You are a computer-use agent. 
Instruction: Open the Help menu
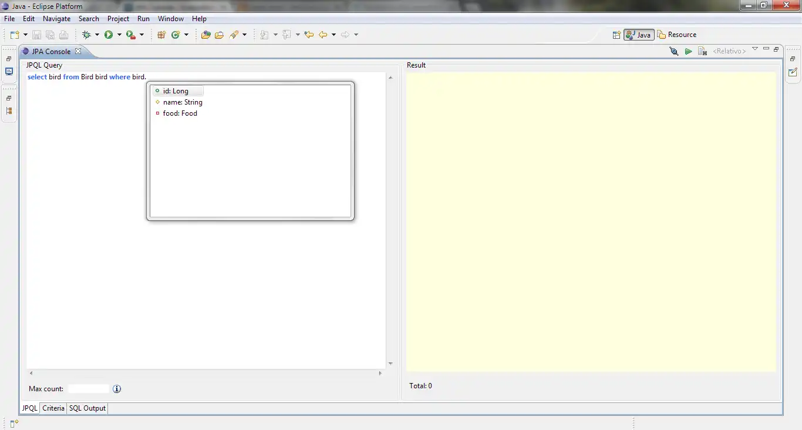click(200, 19)
